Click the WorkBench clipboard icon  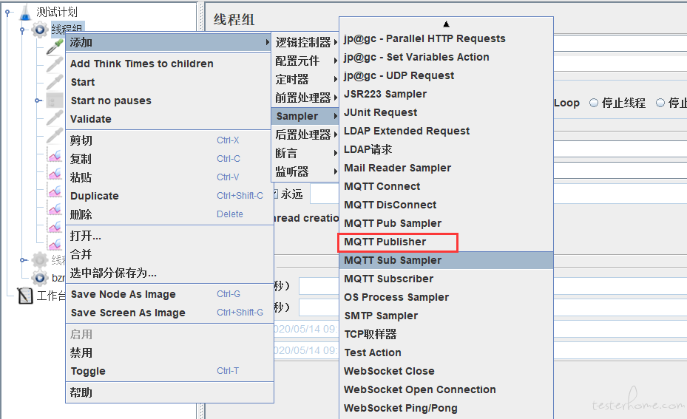click(x=25, y=296)
